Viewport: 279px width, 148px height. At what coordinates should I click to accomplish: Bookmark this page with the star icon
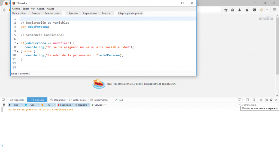226,10
